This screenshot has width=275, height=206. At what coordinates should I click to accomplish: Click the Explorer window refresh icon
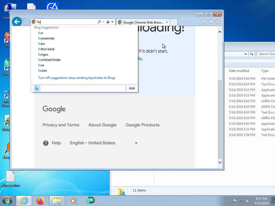[x=252, y=54]
